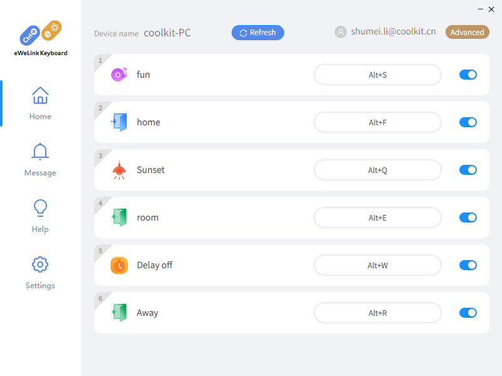The width and height of the screenshot is (502, 376).
Task: Open the Settings page
Action: point(40,273)
